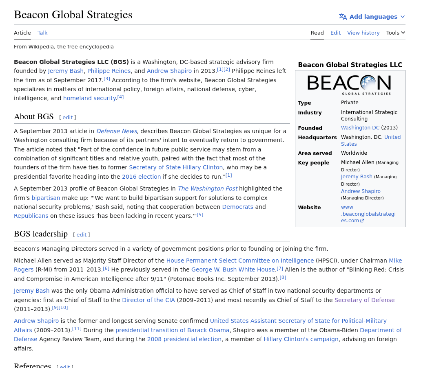Jump to citation [7]
This screenshot has height=368, width=421.
(280, 268)
